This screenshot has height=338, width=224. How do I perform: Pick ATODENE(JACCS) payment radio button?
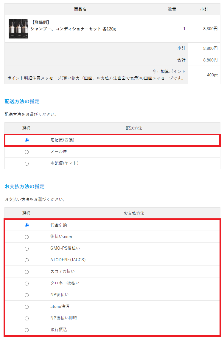coord(27,260)
